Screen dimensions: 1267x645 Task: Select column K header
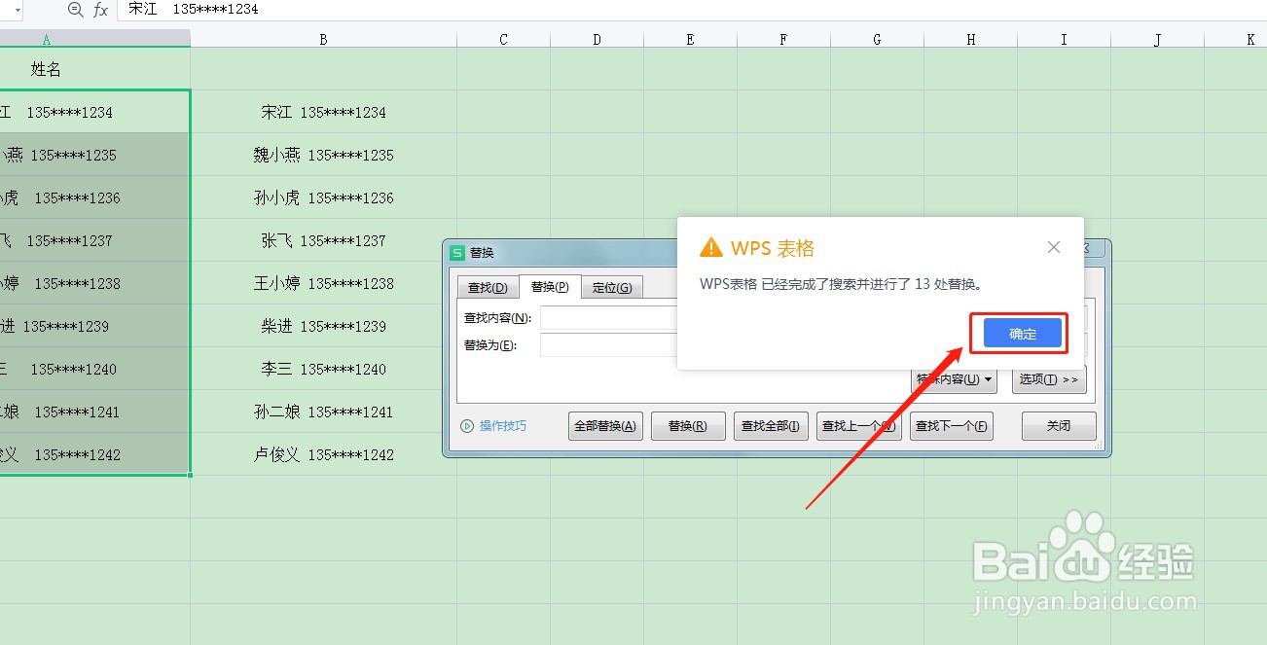pos(1236,39)
